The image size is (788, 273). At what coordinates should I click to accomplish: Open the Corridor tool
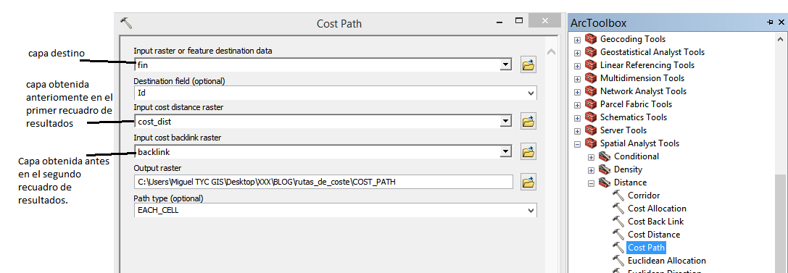pos(643,196)
